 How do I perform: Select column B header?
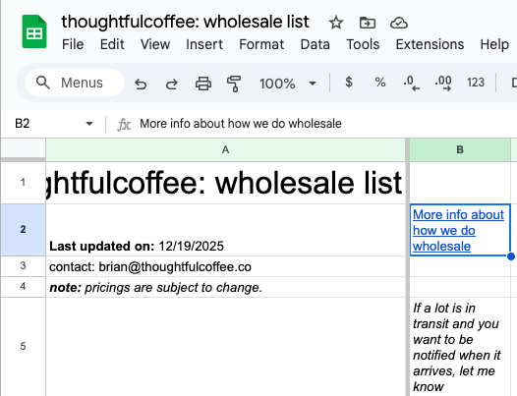tap(460, 150)
